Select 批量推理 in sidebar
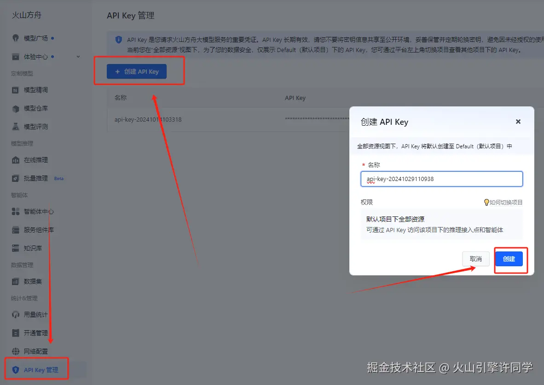 (36, 178)
